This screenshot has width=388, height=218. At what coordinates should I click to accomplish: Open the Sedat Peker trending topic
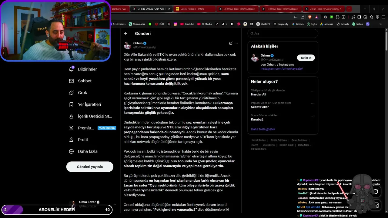[x=260, y=107]
